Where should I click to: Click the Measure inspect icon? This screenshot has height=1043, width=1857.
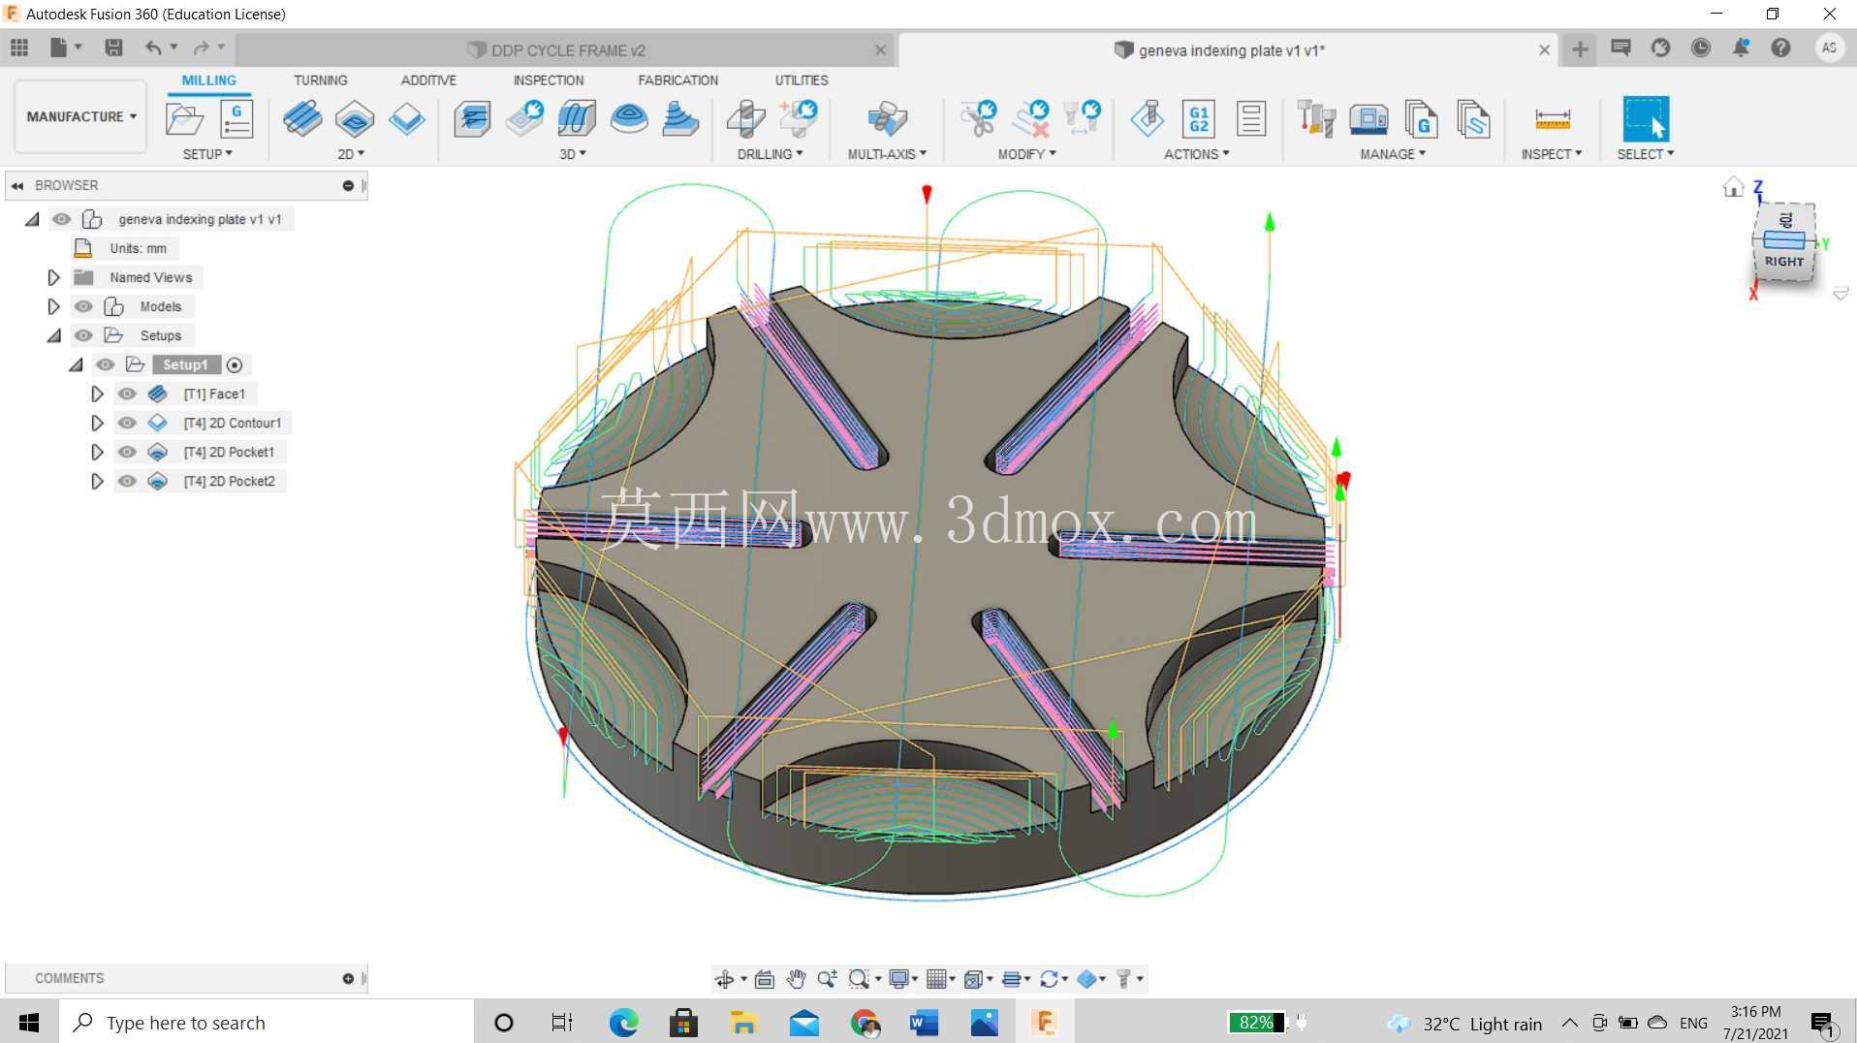click(x=1552, y=119)
